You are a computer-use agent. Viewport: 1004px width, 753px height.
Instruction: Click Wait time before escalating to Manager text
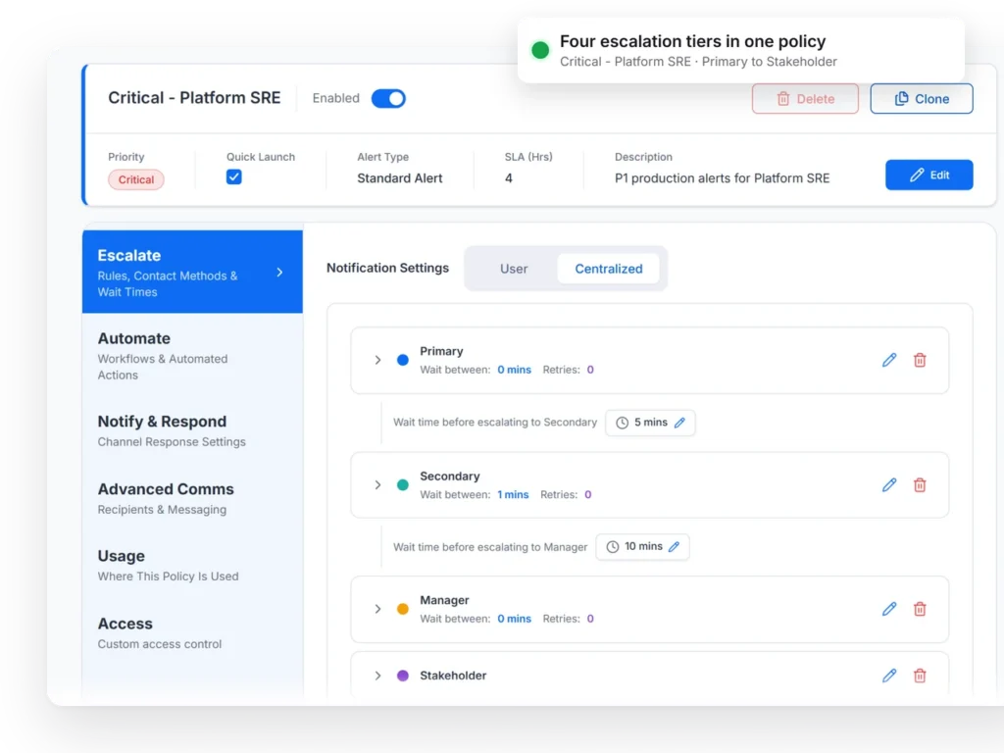(490, 547)
